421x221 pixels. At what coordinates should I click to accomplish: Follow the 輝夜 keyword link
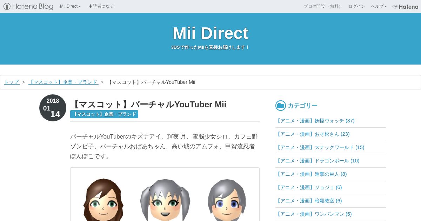(x=173, y=136)
